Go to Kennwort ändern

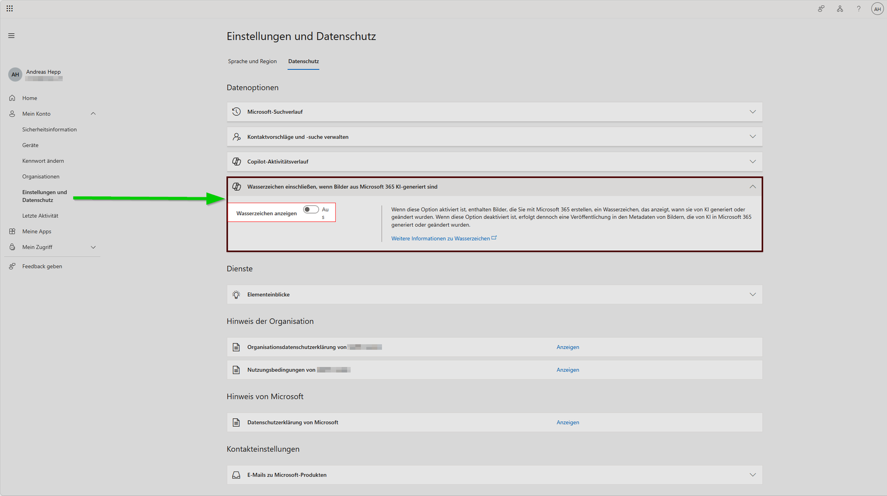(x=43, y=161)
